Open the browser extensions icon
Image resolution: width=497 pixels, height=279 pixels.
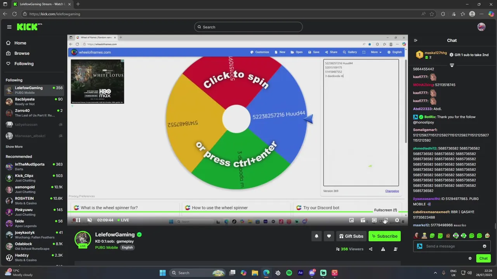pyautogui.click(x=443, y=14)
